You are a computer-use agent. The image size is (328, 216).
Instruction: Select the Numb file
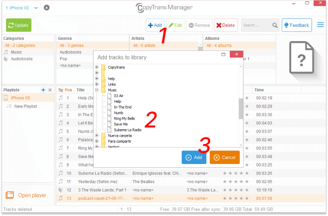click(119, 113)
